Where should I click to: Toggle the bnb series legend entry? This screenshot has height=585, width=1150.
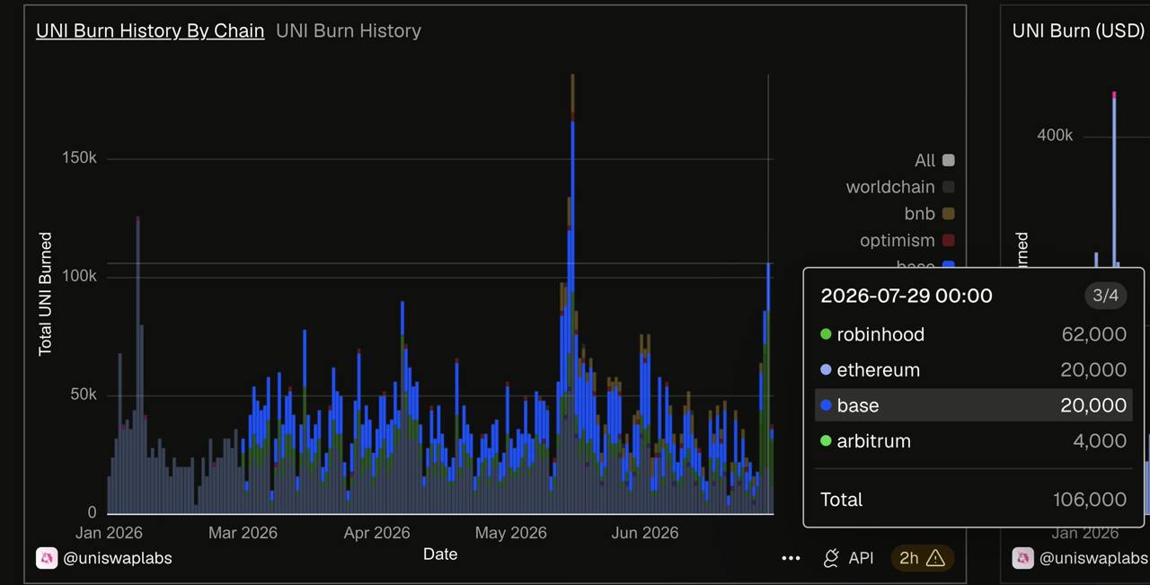click(x=929, y=214)
